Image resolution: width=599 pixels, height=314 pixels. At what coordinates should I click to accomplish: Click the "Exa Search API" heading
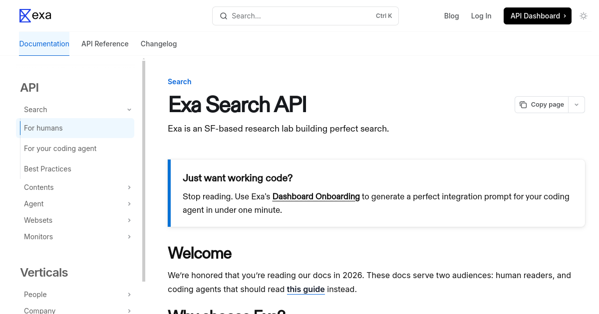point(237,105)
